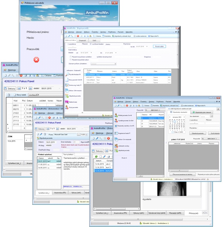Click trash icon beside Nový řádek button
This screenshot has width=223, height=227.
coord(9,95)
